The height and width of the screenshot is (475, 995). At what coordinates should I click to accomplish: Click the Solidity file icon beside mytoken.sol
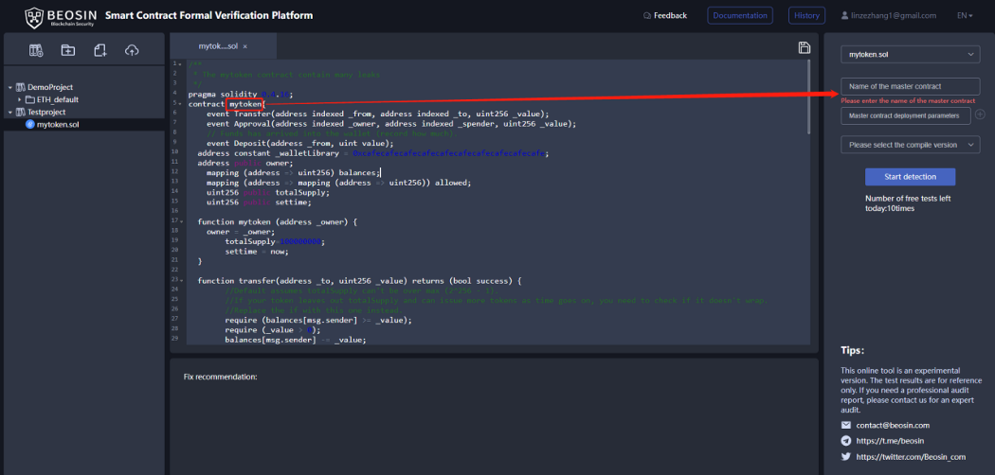click(x=29, y=124)
